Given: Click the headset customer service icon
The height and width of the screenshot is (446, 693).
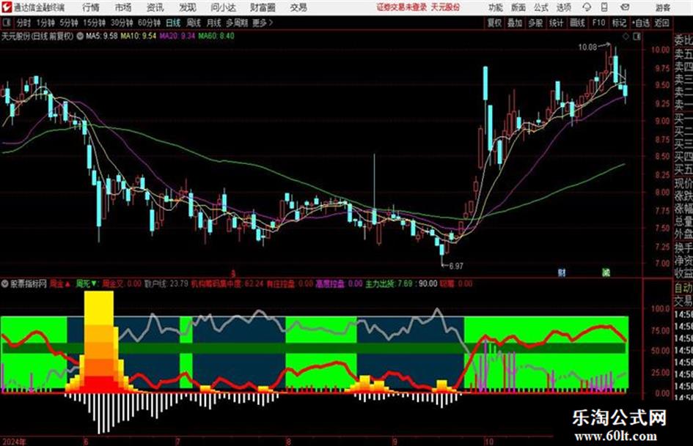Looking at the screenshot, I should (x=587, y=7).
